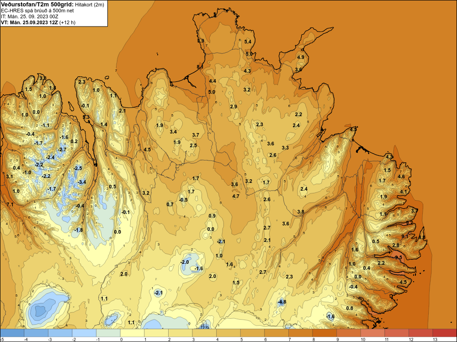The width and height of the screenshot is (457, 342).
Task: Click the 1.4 temperature value
Action: pos(104,124)
